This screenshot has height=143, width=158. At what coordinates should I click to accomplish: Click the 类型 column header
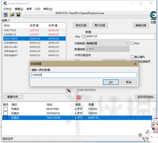pos(78,104)
